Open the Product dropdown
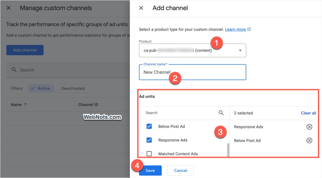Viewport: 322px width, 178px height. pyautogui.click(x=193, y=50)
